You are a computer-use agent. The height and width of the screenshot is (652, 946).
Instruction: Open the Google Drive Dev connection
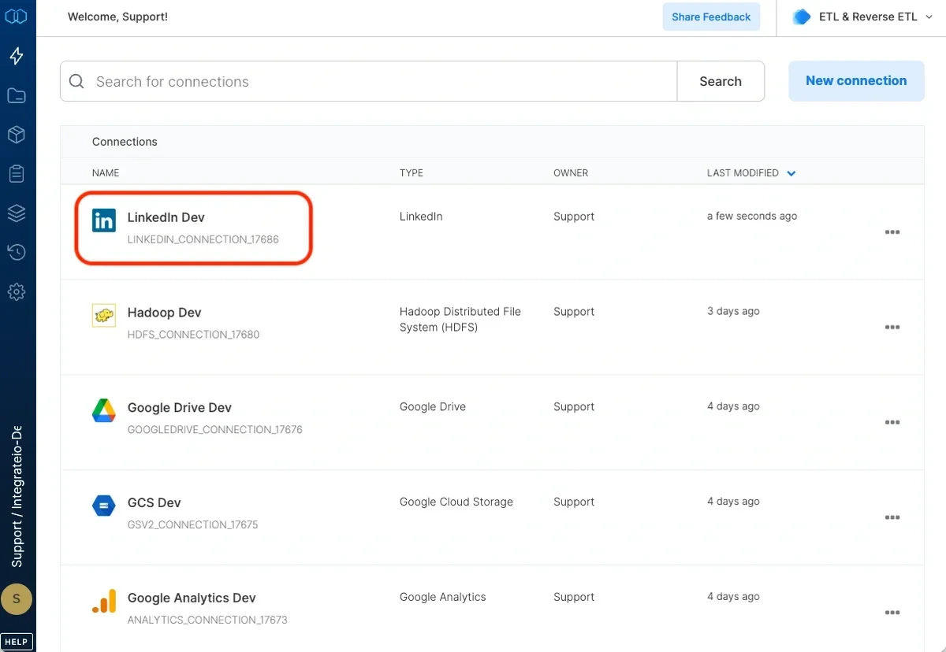click(x=180, y=408)
